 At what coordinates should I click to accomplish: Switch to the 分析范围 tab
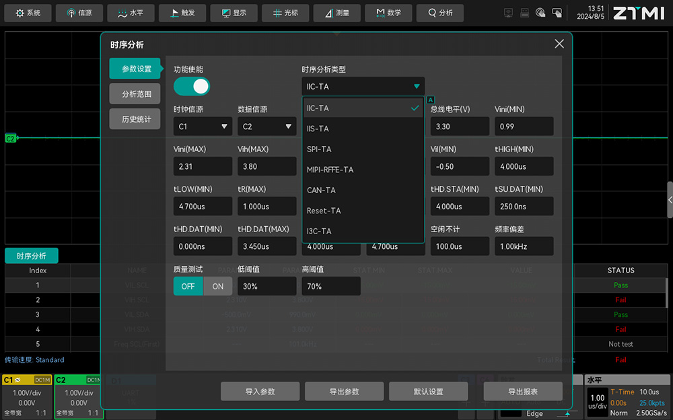(135, 94)
